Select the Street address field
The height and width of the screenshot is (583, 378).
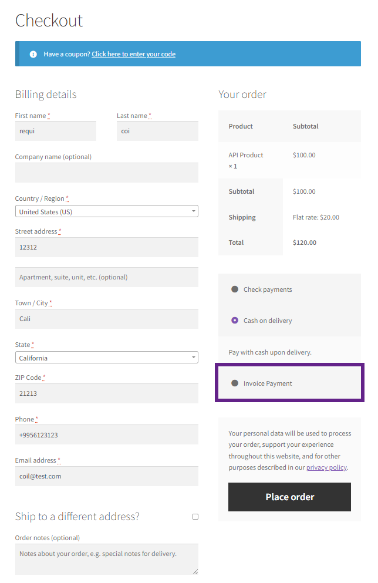(x=106, y=247)
